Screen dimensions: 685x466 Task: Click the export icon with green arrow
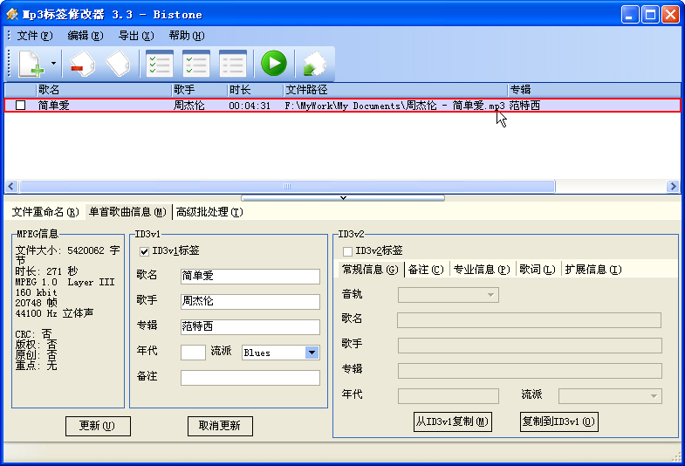[x=313, y=64]
